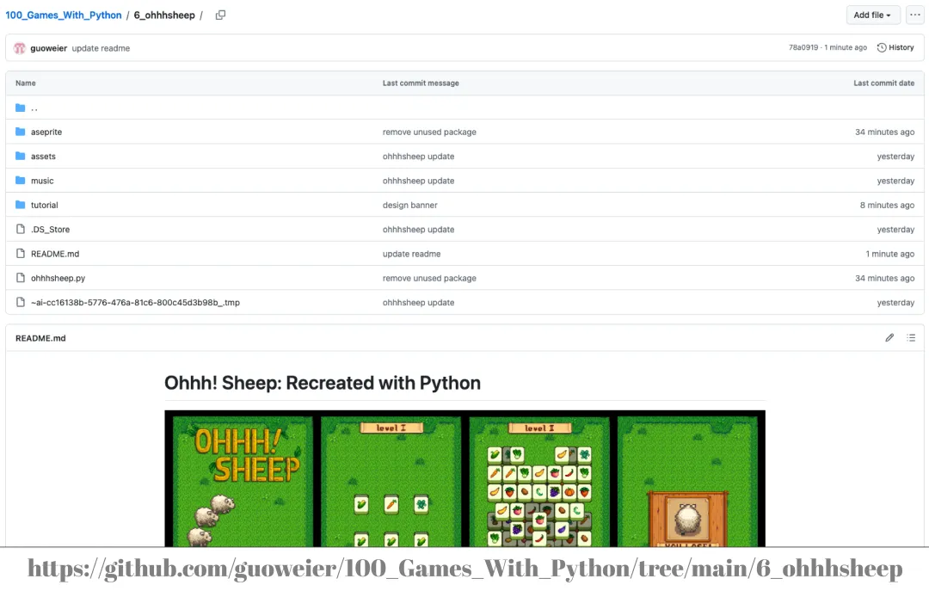Click the guoweier avatar image

pyautogui.click(x=20, y=48)
